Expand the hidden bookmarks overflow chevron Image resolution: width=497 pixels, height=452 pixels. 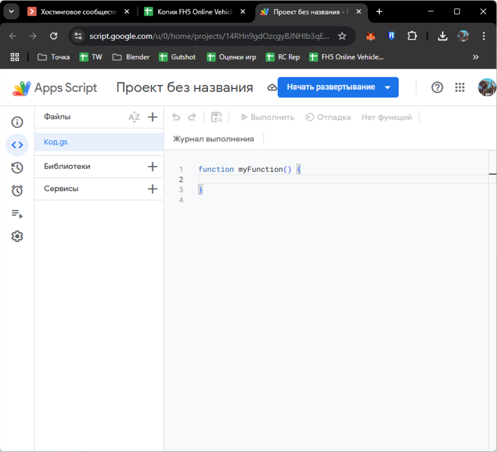click(x=475, y=57)
